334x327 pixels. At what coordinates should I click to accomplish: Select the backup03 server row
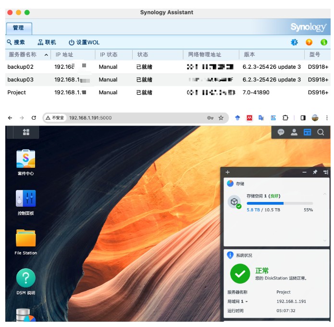[x=168, y=79]
